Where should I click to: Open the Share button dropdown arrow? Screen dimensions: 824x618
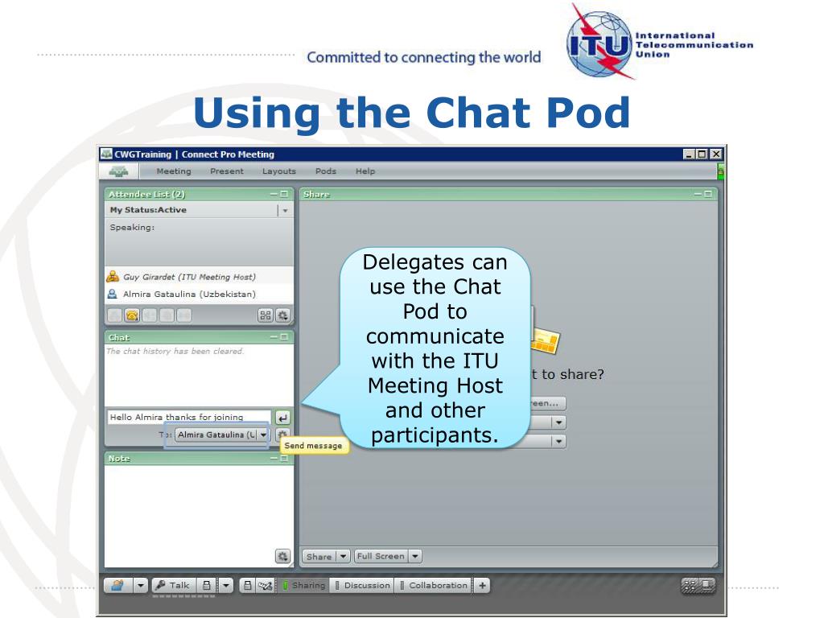coord(343,556)
